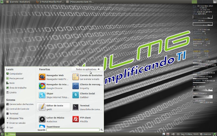Screen dimensions: 217x136
Task: Click the Favoritos heading text
Action: pyautogui.click(x=44, y=69)
